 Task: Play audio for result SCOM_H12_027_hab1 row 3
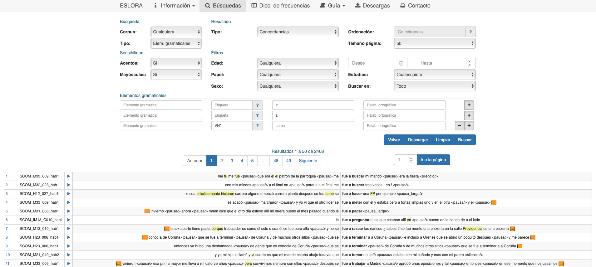point(68,194)
